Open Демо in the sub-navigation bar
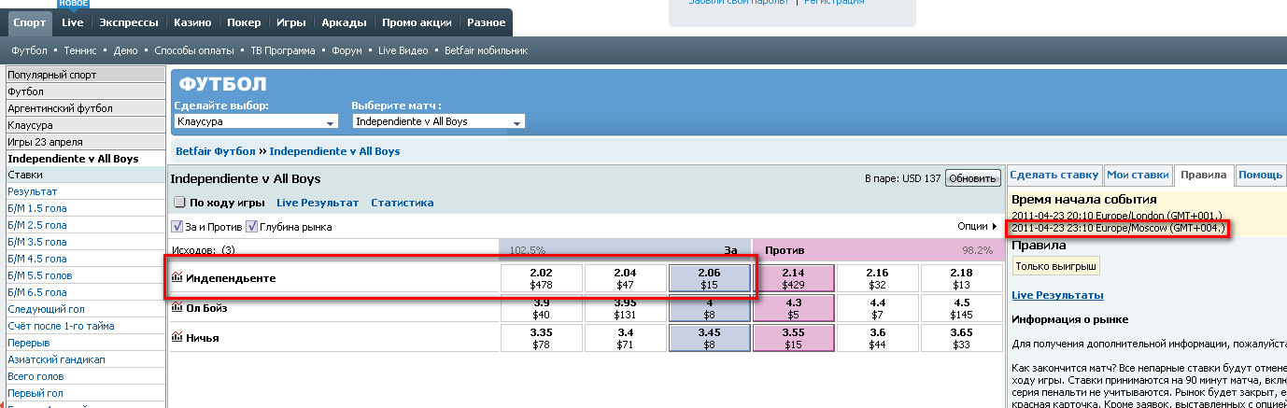Viewport: 1287px width, 408px height. click(125, 50)
